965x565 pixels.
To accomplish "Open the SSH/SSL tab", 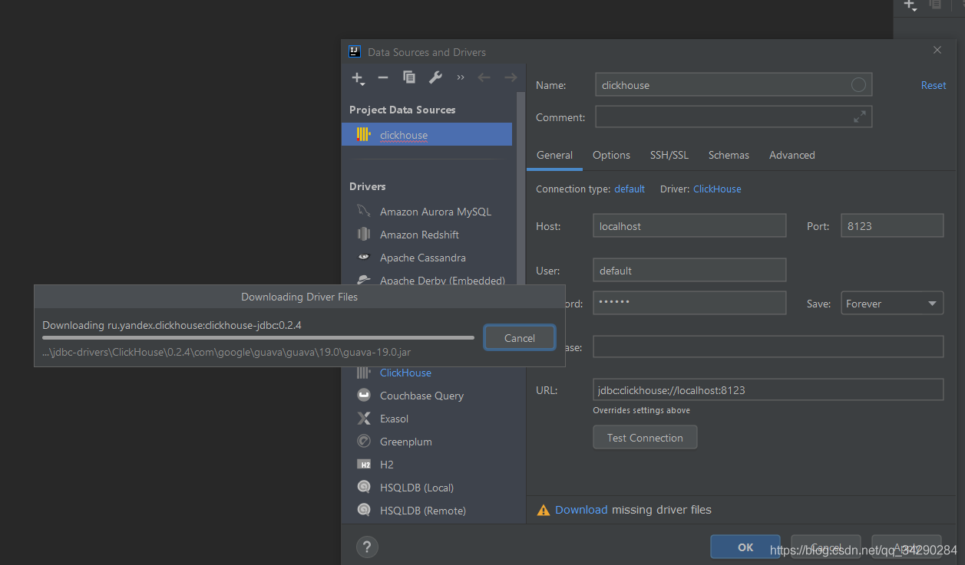I will (x=669, y=155).
